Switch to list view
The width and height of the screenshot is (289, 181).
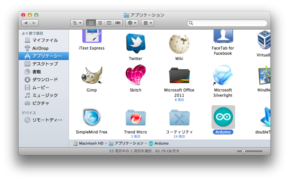pos(100,23)
